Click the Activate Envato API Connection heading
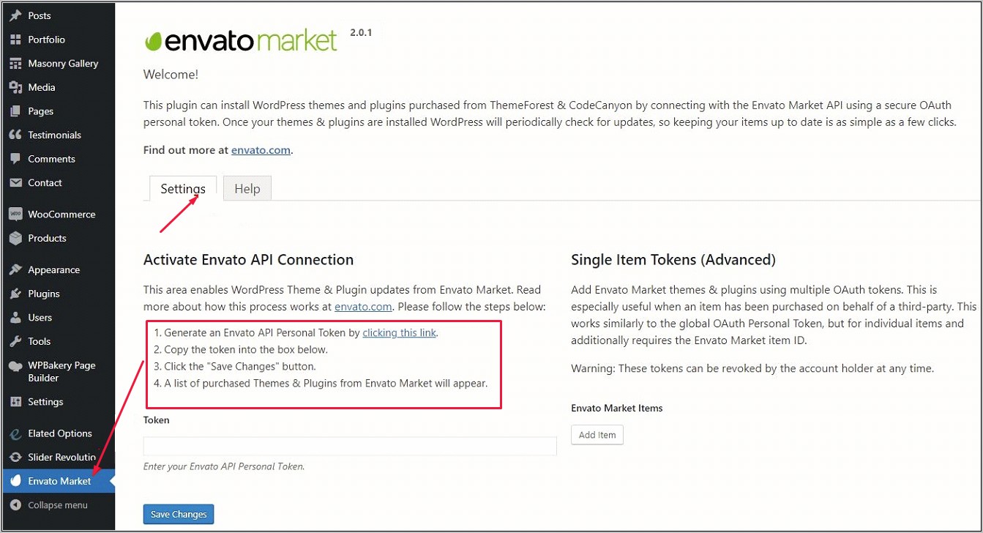 pyautogui.click(x=248, y=260)
